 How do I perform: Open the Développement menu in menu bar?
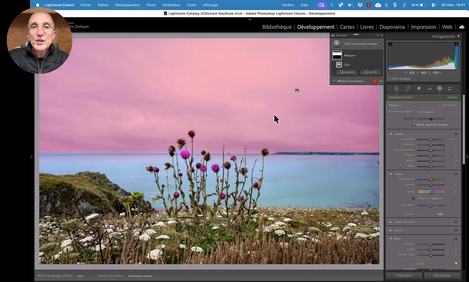[x=127, y=5]
